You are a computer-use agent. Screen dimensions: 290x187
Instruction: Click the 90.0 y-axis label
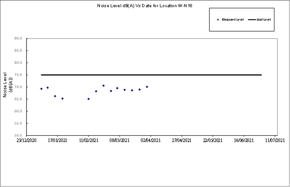click(x=19, y=39)
